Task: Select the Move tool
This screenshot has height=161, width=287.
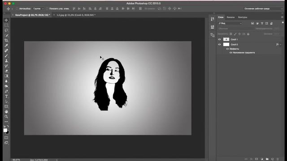Action: [x=6, y=20]
